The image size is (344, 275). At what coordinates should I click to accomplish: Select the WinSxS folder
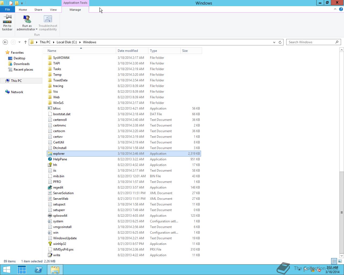click(x=58, y=103)
